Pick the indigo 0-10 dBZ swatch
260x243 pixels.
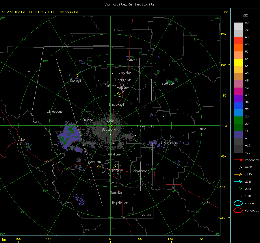(238, 135)
